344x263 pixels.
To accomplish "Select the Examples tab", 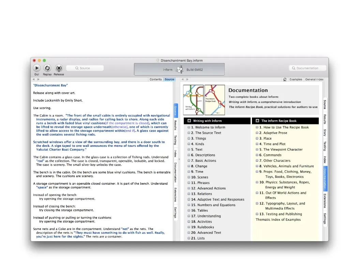I will [296, 79].
